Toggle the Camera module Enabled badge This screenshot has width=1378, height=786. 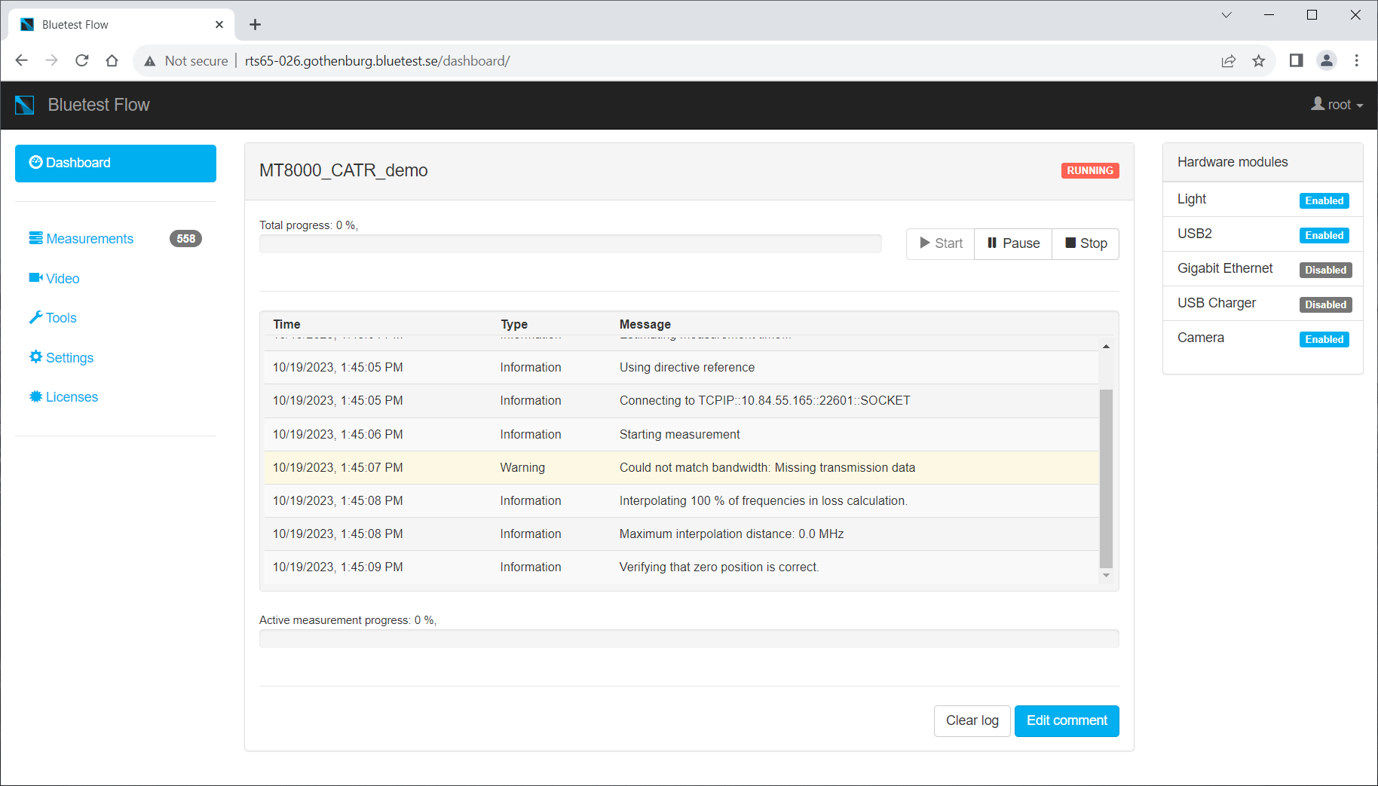(x=1324, y=339)
